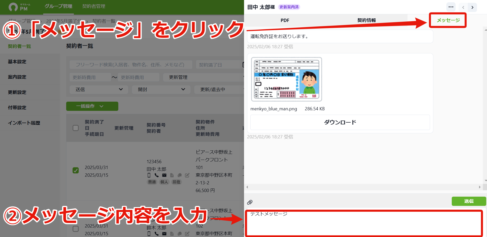Go to previous contractor with left chevron
Image resolution: width=487 pixels, height=237 pixels.
pyautogui.click(x=463, y=7)
